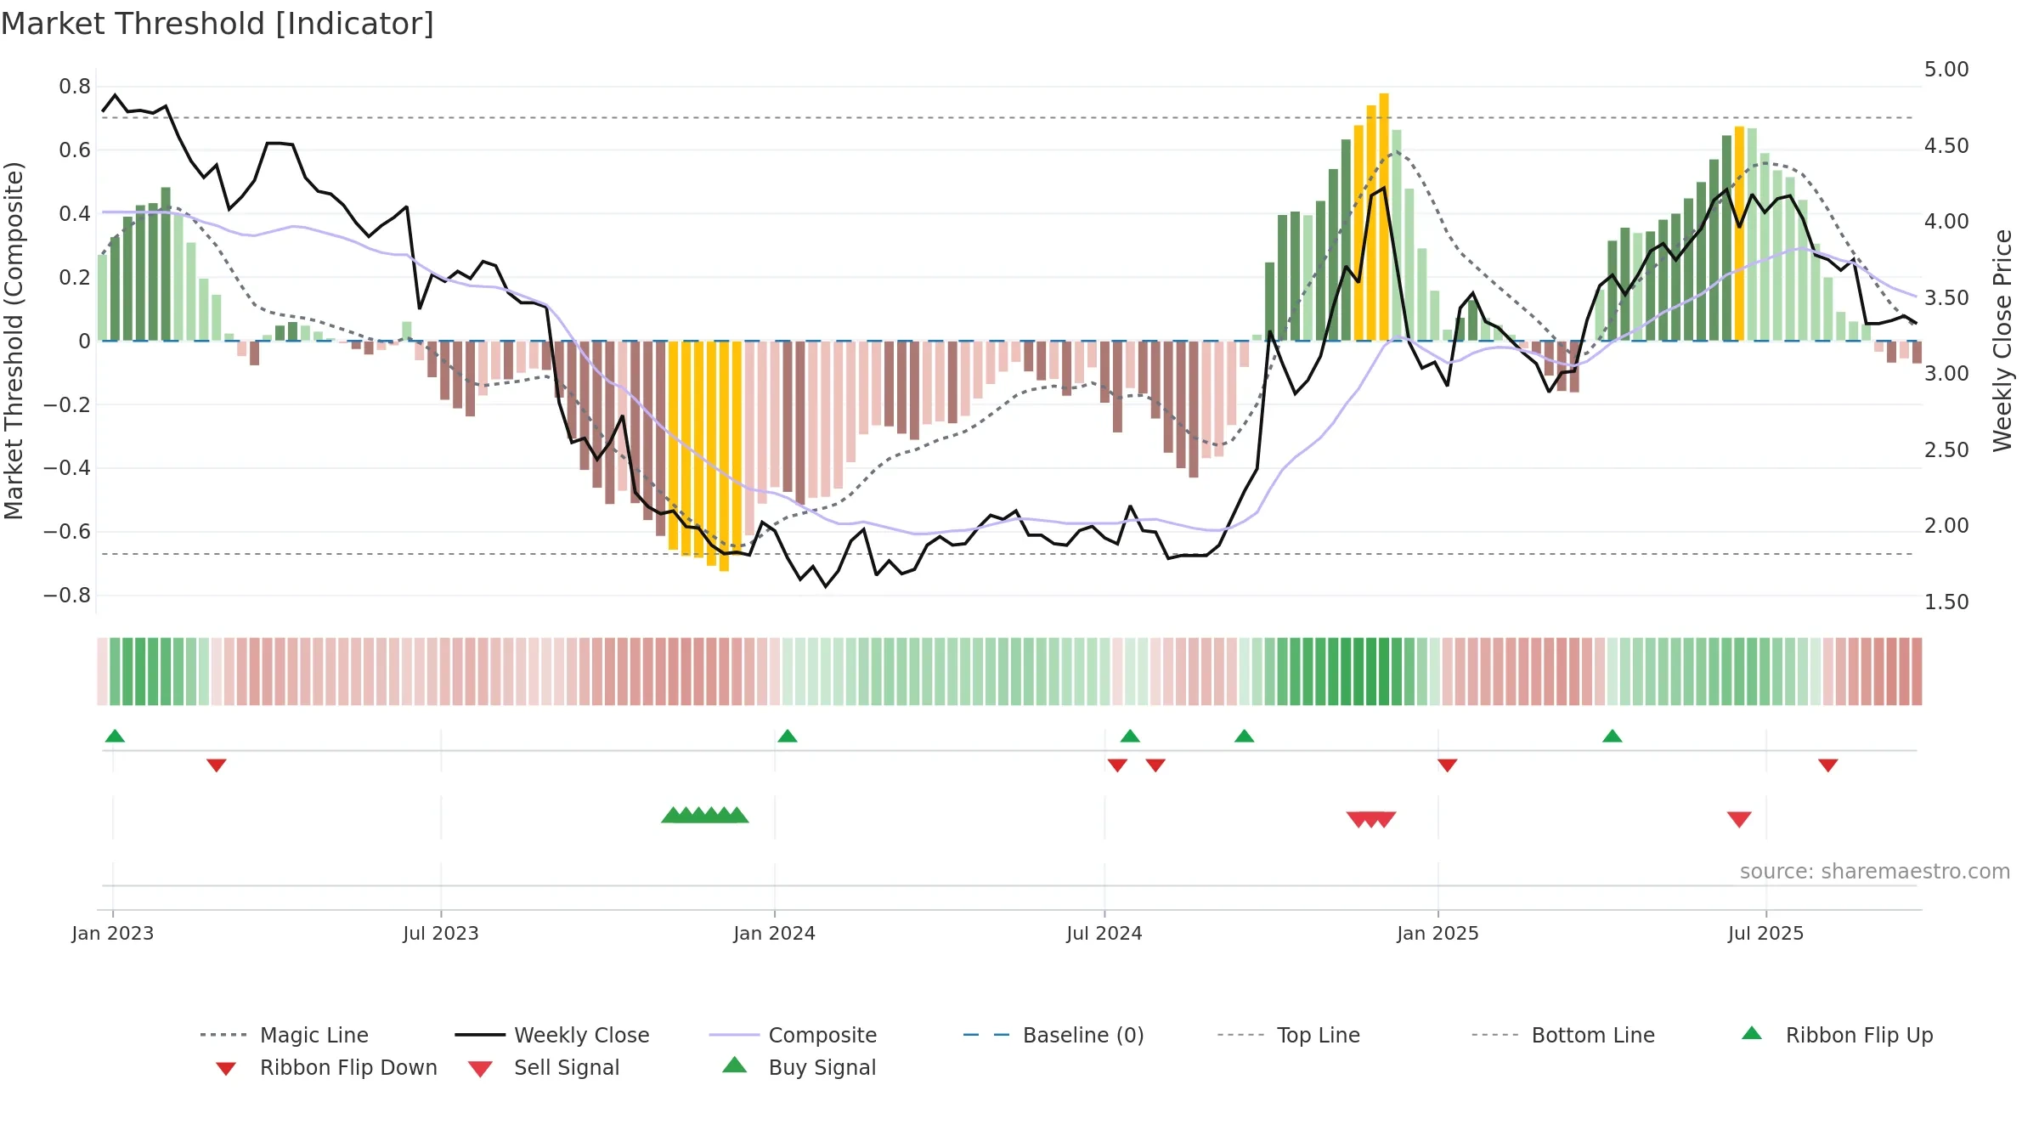Toggle the Ribbon Flip Down legend entry
The image size is (2039, 1147).
[325, 1068]
